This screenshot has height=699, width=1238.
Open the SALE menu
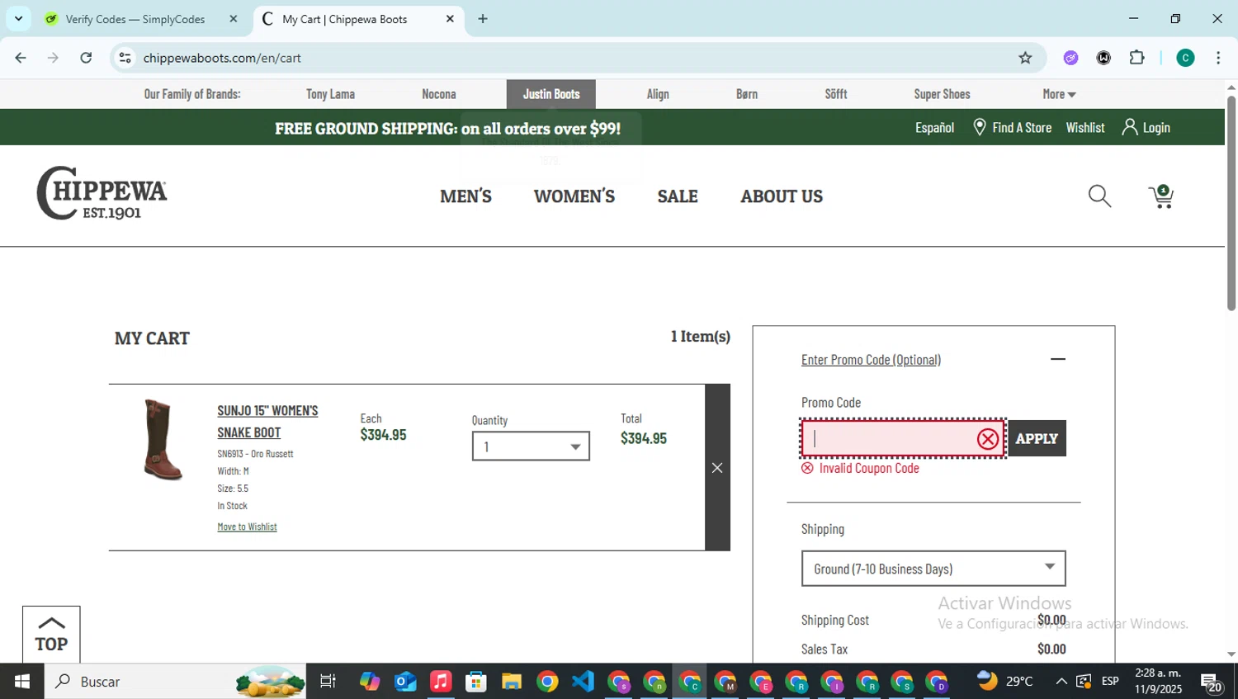(x=678, y=196)
